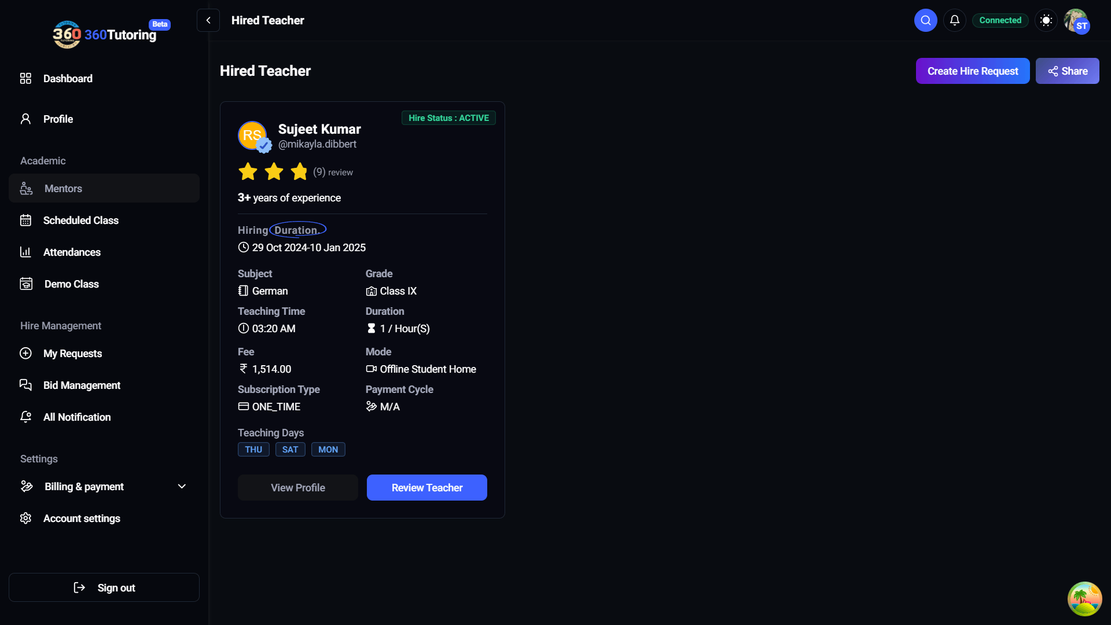Open the notifications bell

955,20
